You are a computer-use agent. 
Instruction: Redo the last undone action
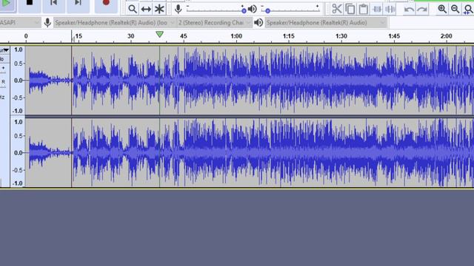point(422,10)
